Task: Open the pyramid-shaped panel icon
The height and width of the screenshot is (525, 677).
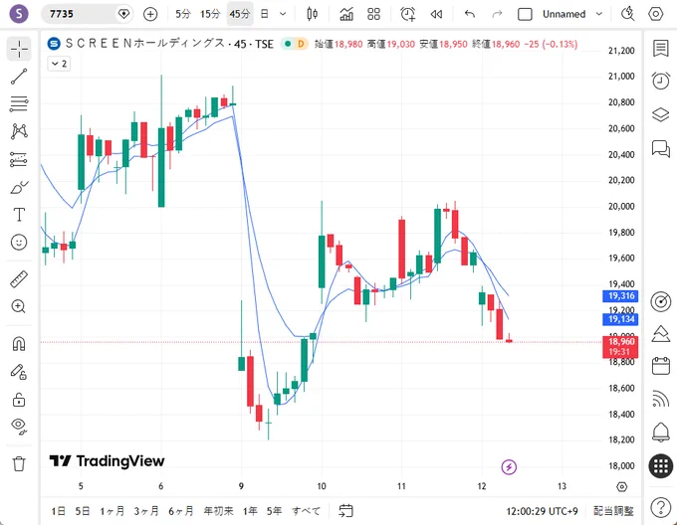Action: [661, 333]
